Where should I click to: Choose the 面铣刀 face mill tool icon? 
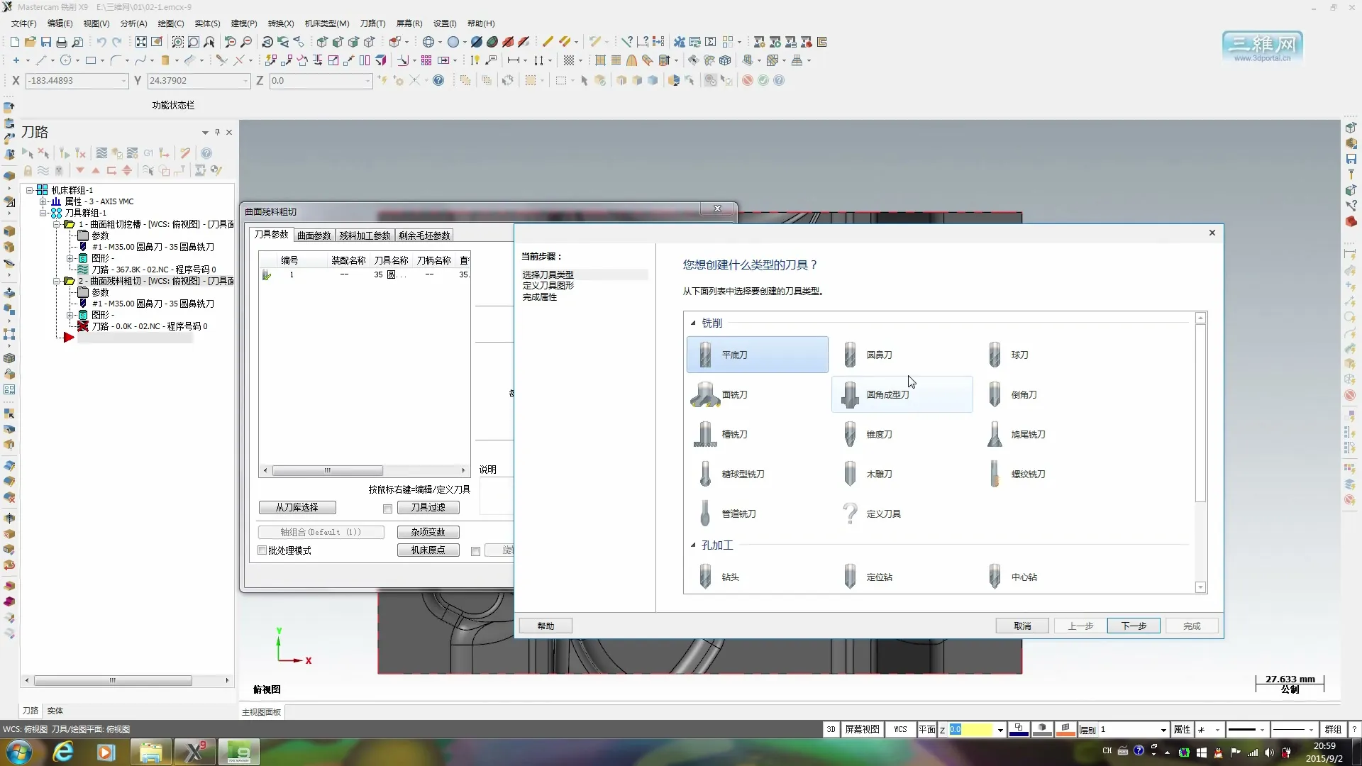click(706, 394)
